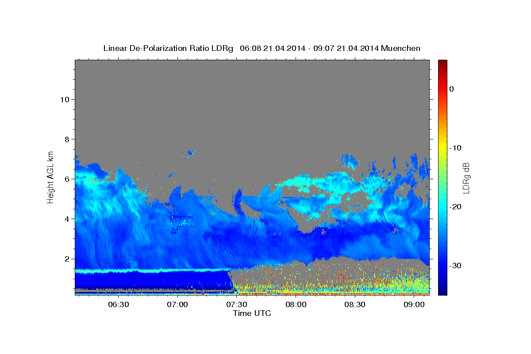This screenshot has width=531, height=354.
Task: Click the plot title 'Linear De-Polarization Ratio LDRg'
Action: tap(168, 48)
